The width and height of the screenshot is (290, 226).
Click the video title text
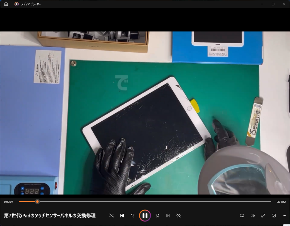pos(50,215)
